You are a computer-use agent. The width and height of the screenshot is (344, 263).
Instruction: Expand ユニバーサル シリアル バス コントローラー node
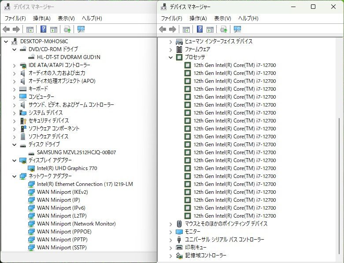pos(171,240)
